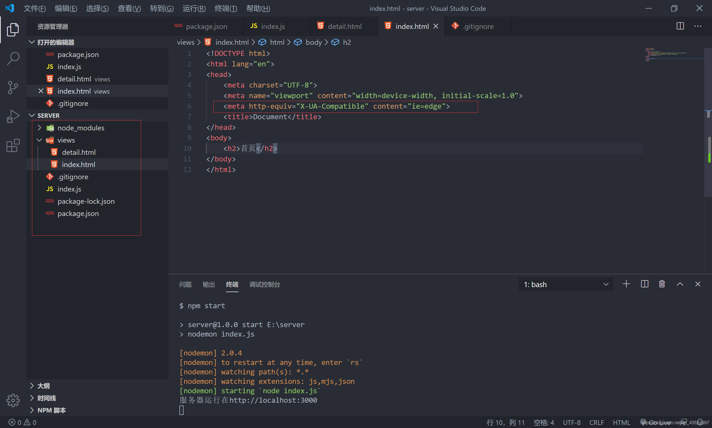Open the Source Control view
This screenshot has width=712, height=428.
[x=13, y=87]
